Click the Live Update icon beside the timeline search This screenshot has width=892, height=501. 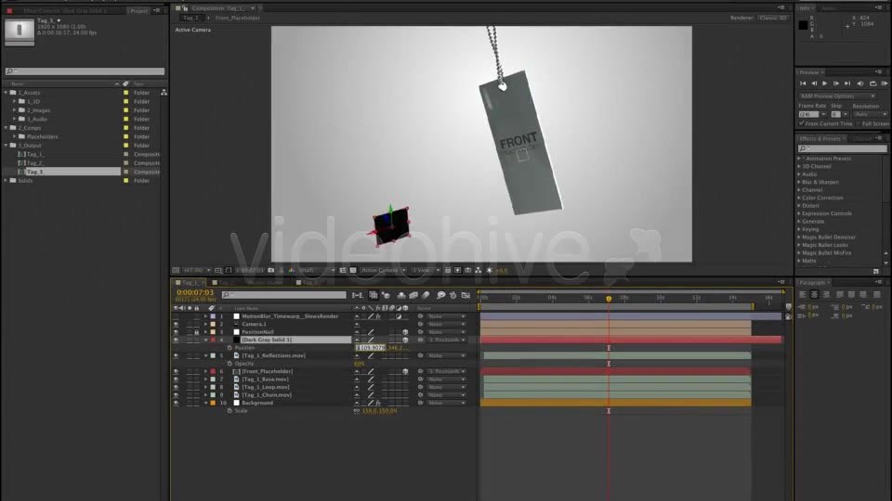(374, 295)
